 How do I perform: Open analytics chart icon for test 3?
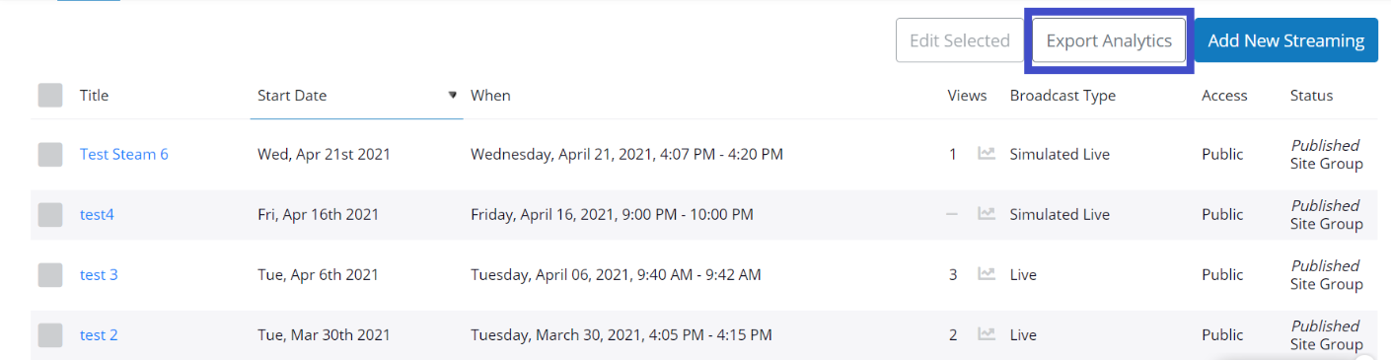coord(986,274)
